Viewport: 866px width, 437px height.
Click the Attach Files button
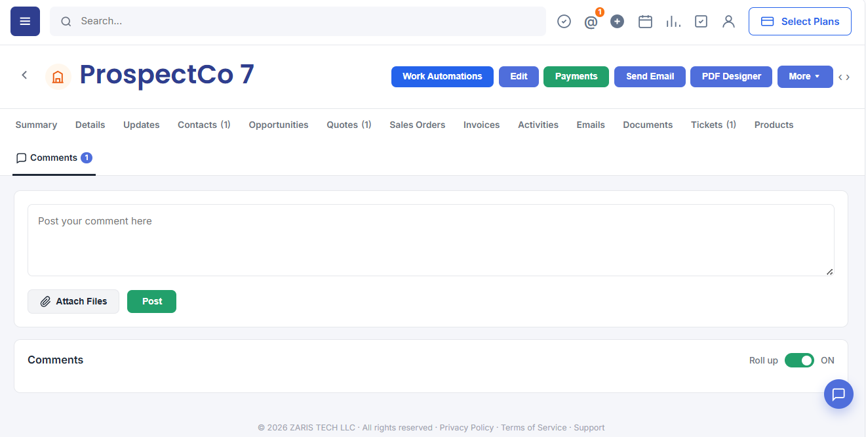[73, 301]
